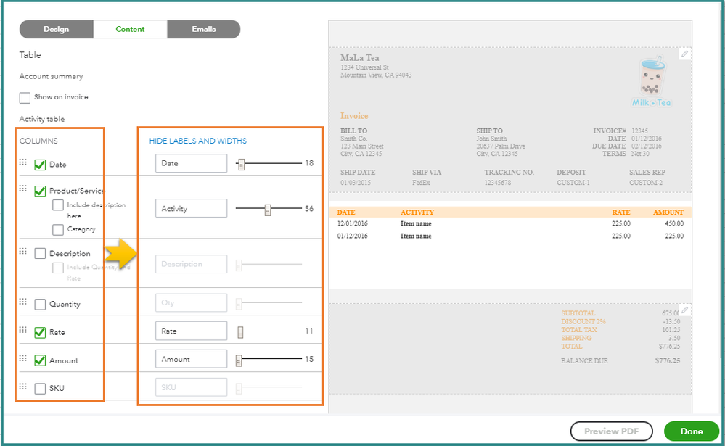Screen dimensions: 725x446
Task: Enable Show on invoice checkbox
Action: (25, 97)
